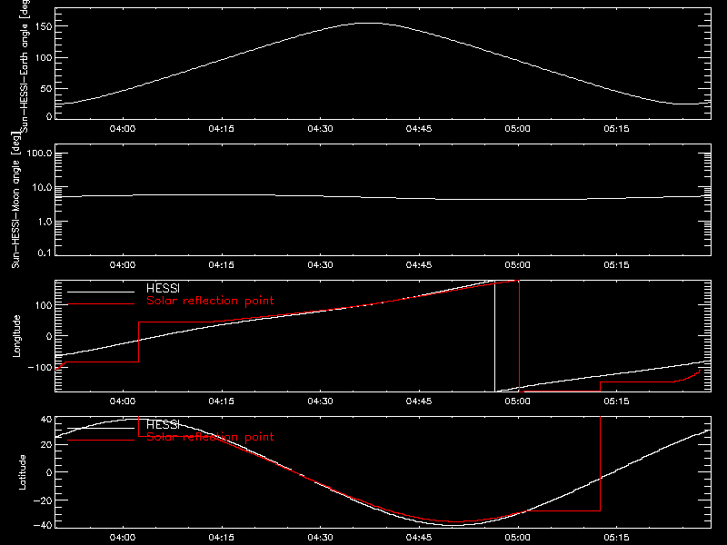
Task: Click the Longitude axis label
Action: point(16,336)
